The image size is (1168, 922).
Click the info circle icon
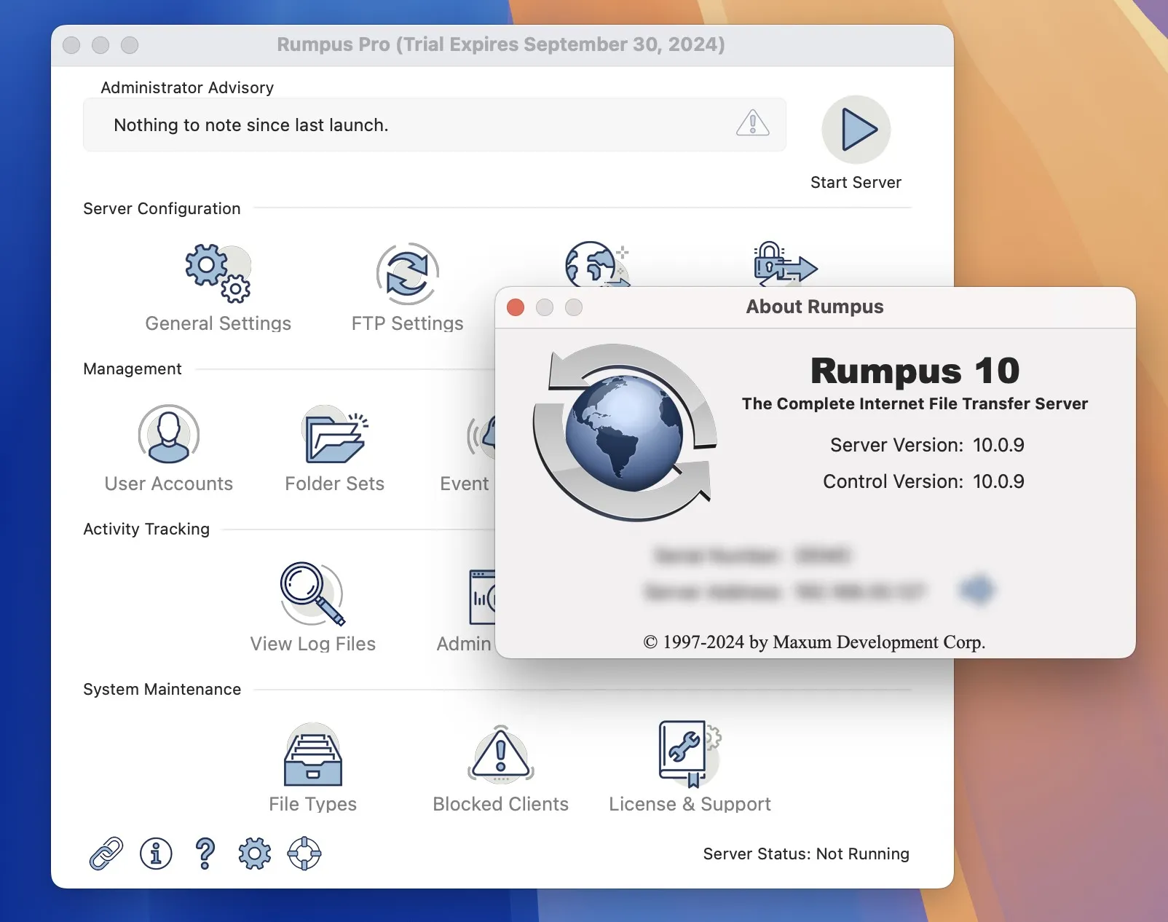click(x=156, y=854)
